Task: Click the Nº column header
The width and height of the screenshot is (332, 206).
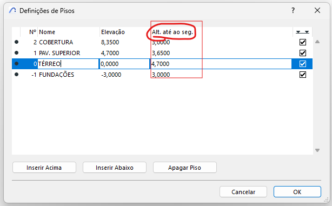Action: click(32, 32)
